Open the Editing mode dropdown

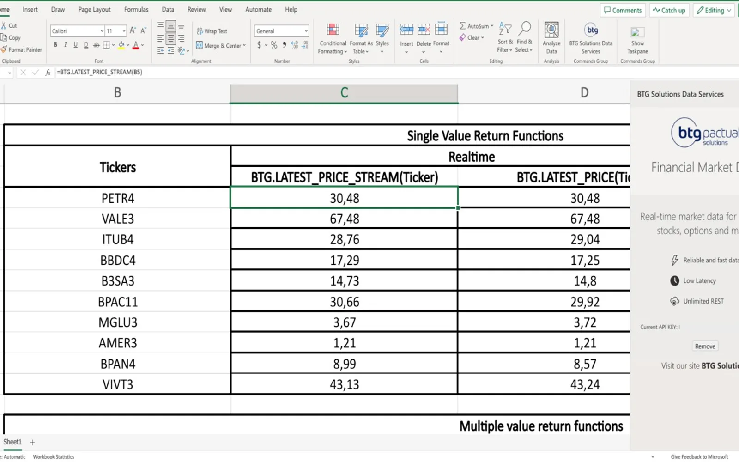point(714,10)
